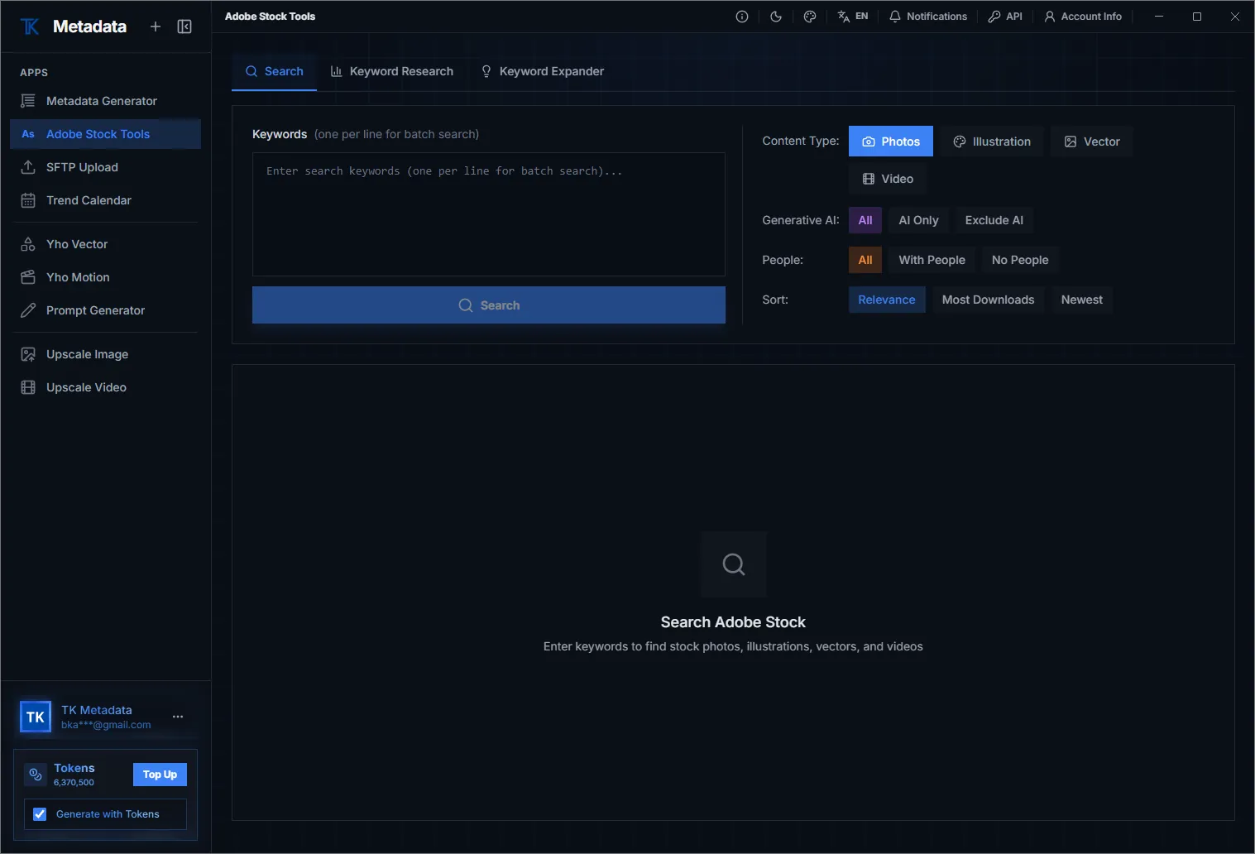Select Adobe Stock Tools in sidebar
The image size is (1255, 854).
pos(105,134)
